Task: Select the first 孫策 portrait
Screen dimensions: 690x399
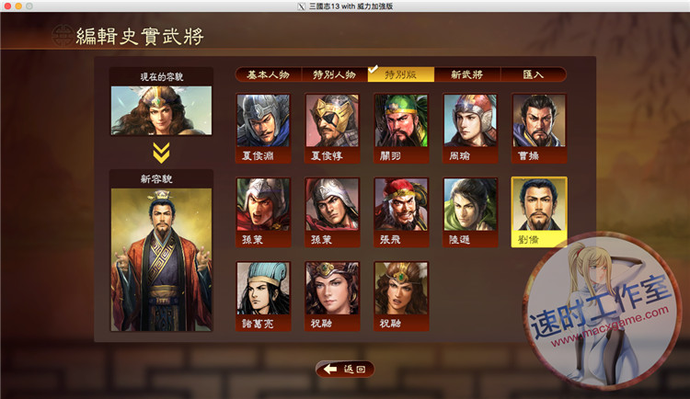Action: (263, 212)
